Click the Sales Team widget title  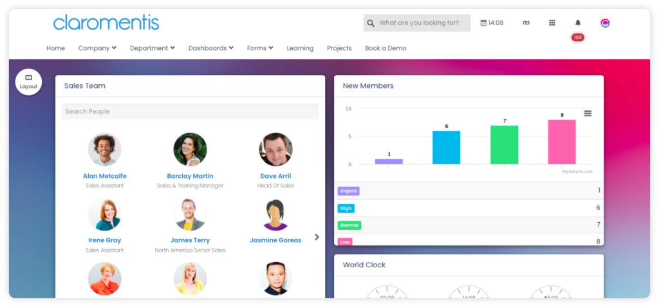coord(85,86)
